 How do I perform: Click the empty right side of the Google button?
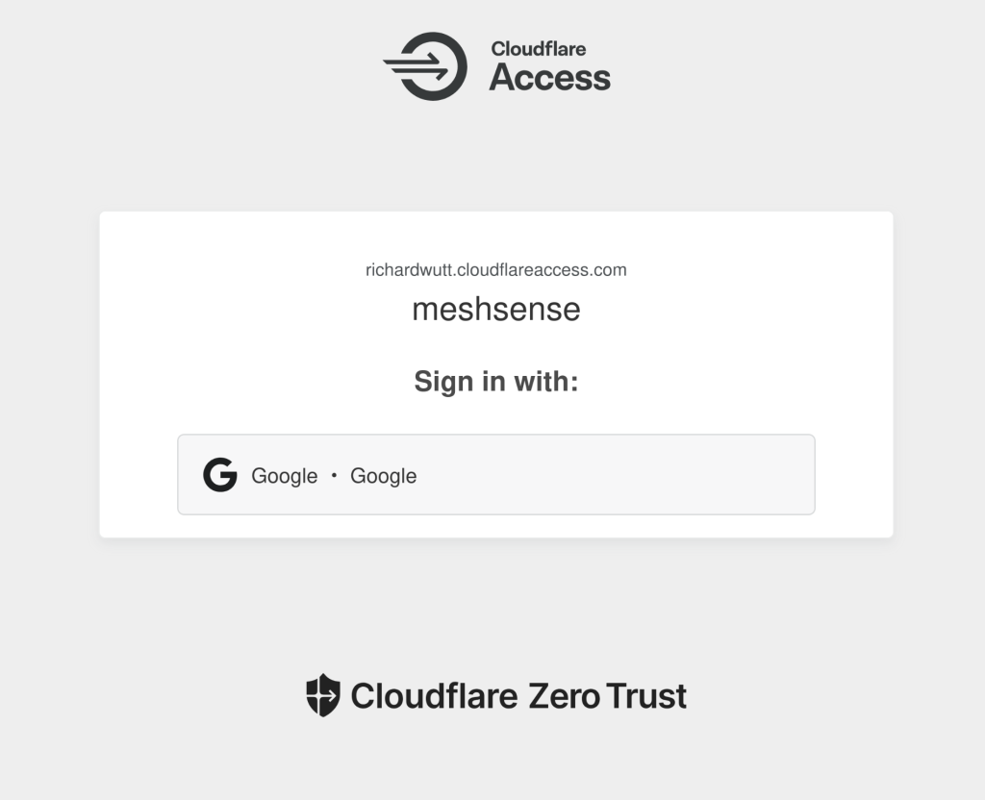(673, 475)
